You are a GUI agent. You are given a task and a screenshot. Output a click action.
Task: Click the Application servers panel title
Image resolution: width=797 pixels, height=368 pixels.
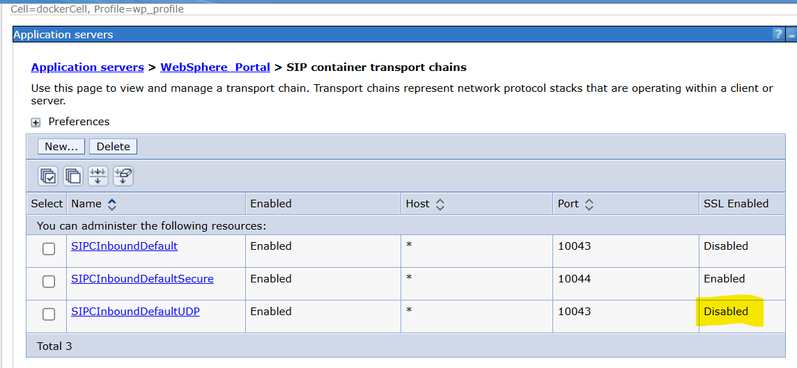63,35
